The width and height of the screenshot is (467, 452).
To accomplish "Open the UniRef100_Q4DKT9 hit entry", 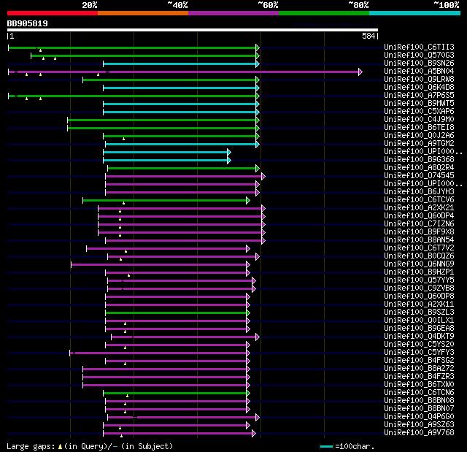I will [x=419, y=337].
